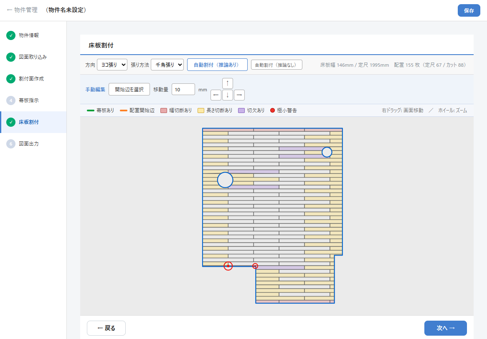Click the 次へ → button

click(445, 328)
